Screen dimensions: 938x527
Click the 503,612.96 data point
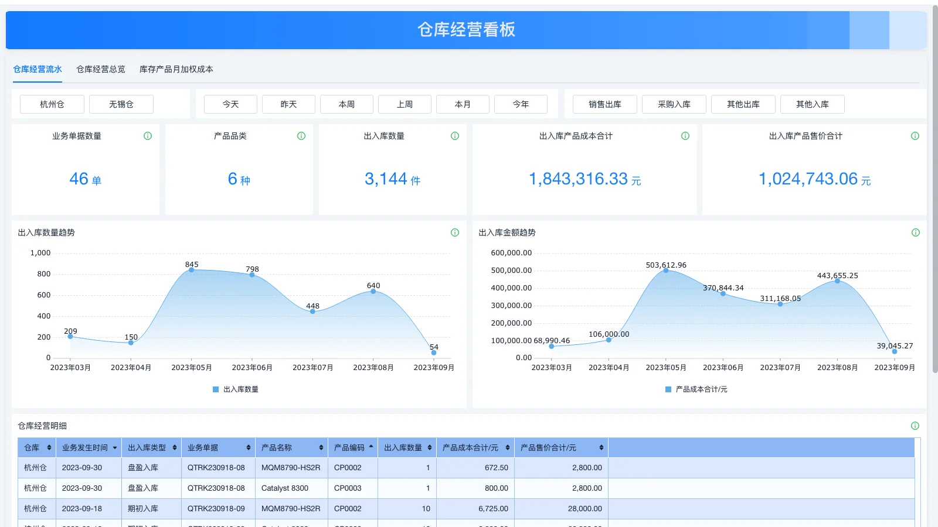click(x=665, y=271)
